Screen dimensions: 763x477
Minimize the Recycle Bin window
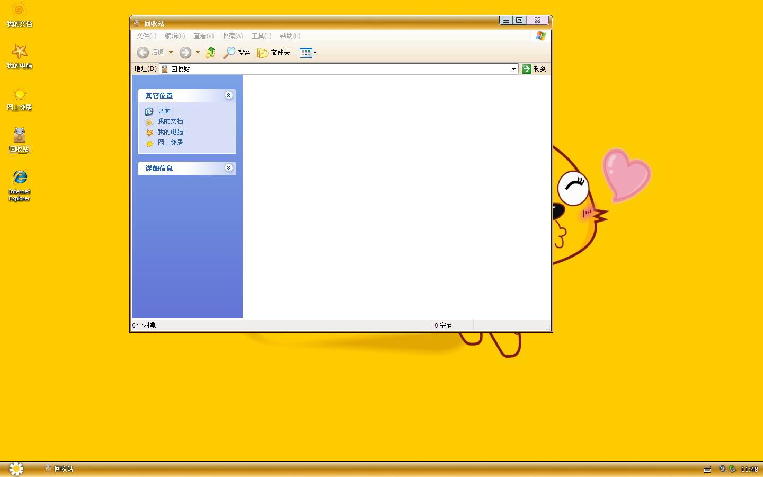(x=506, y=20)
